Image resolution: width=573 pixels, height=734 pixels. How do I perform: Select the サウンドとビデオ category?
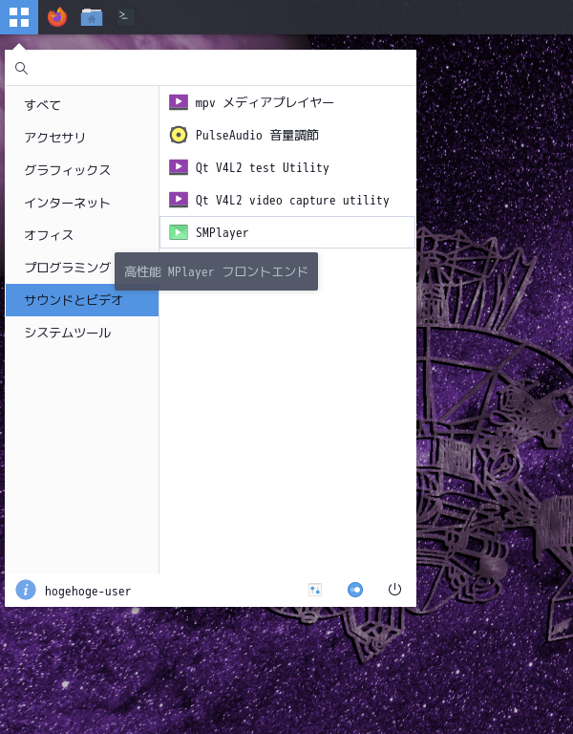pos(82,299)
